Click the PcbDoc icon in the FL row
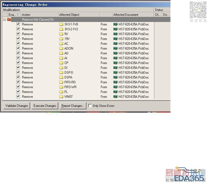Viewport: 208px width, 184px height. (x=115, y=92)
